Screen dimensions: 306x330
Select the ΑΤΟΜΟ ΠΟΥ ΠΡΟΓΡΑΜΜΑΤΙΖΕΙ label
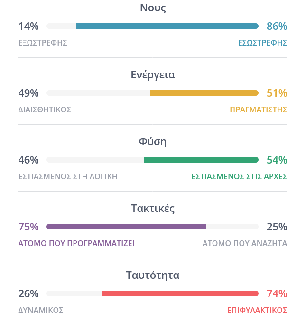[x=76, y=243]
